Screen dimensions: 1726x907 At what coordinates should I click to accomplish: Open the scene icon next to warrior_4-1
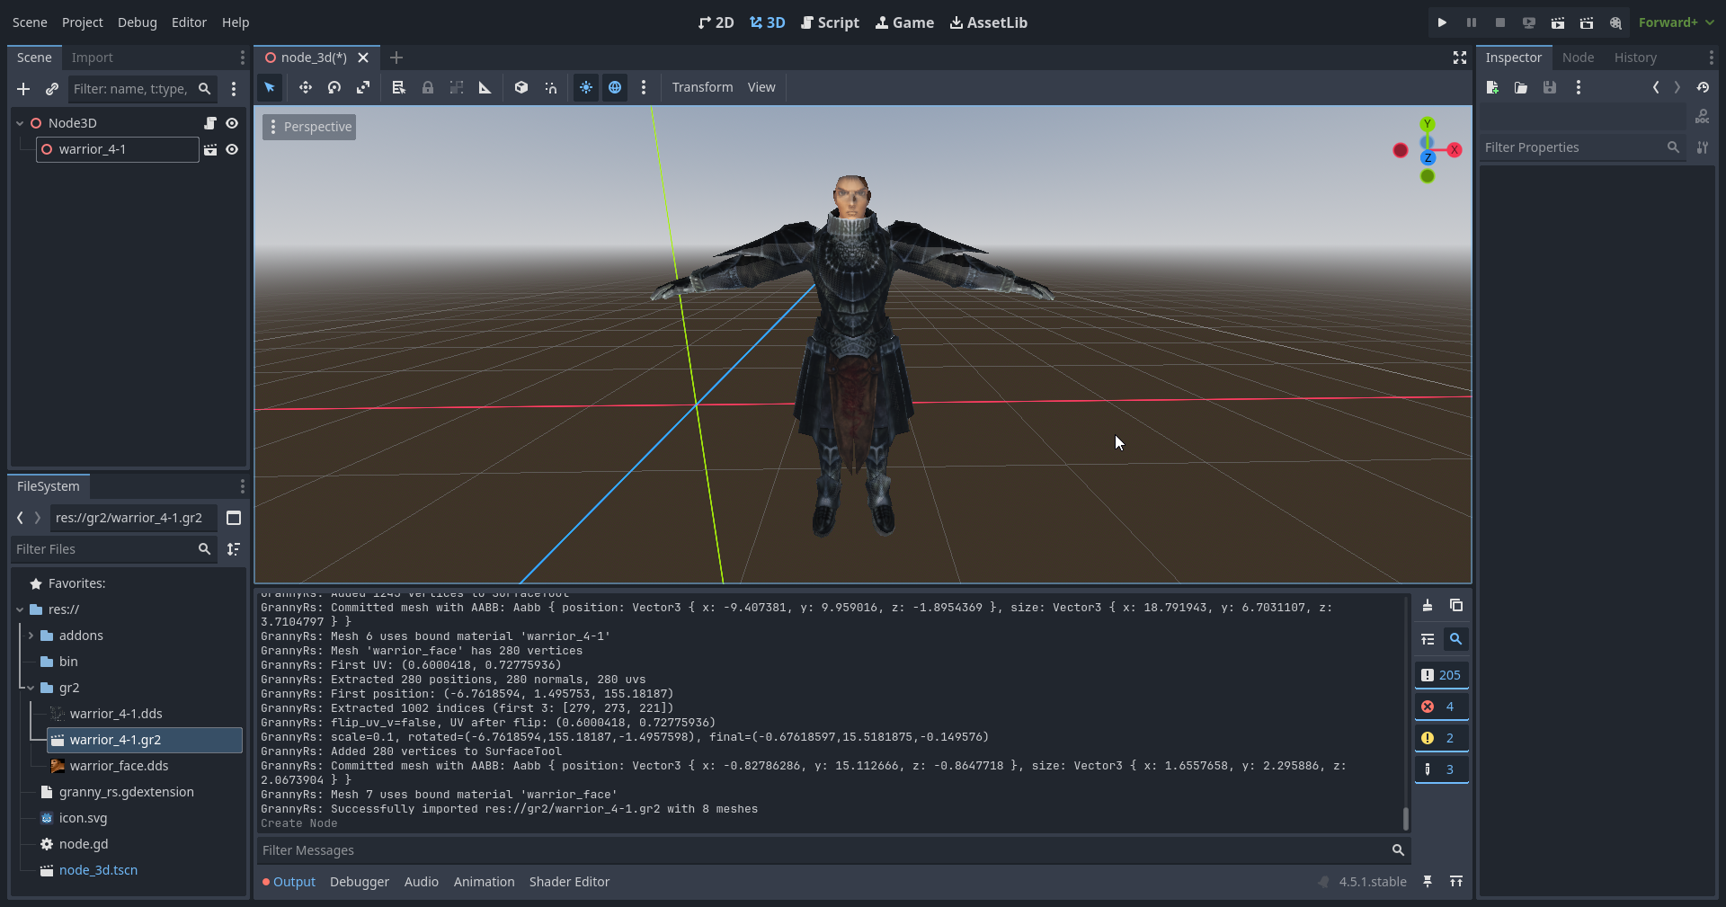coord(210,149)
